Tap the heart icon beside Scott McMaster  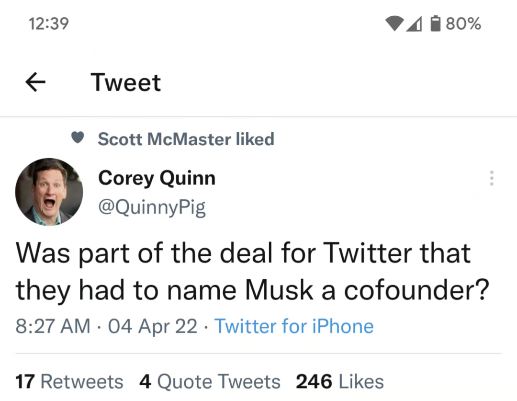click(x=78, y=138)
